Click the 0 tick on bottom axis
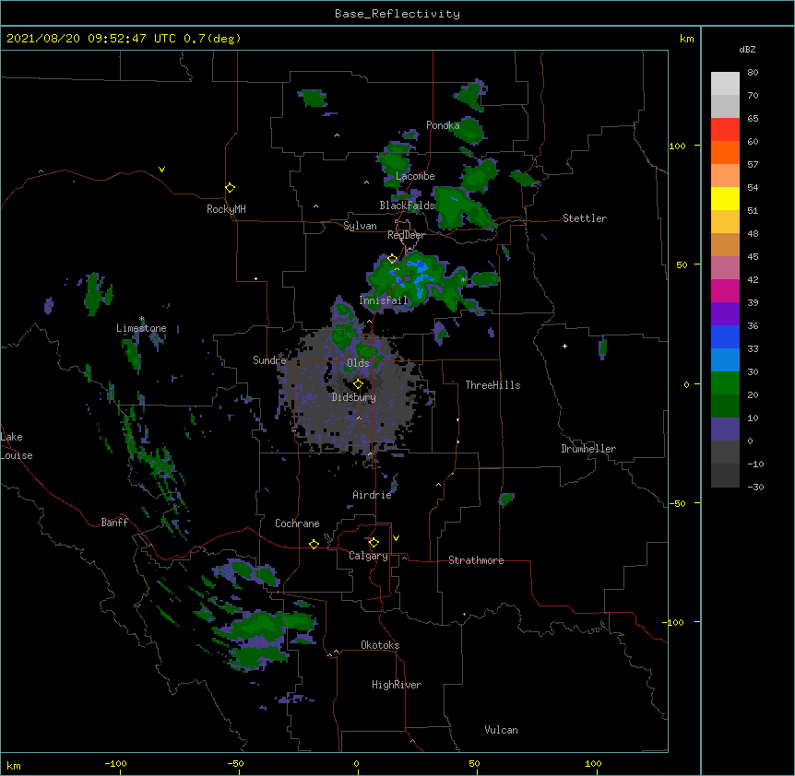795x776 pixels. 356,763
